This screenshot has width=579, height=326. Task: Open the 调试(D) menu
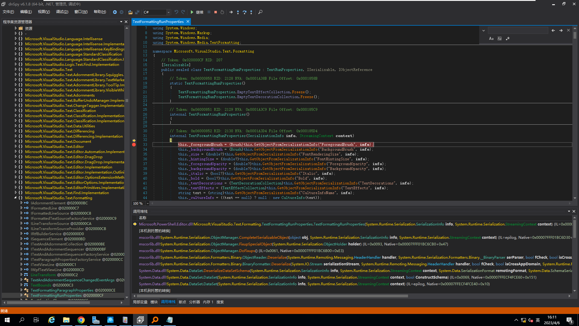62,12
